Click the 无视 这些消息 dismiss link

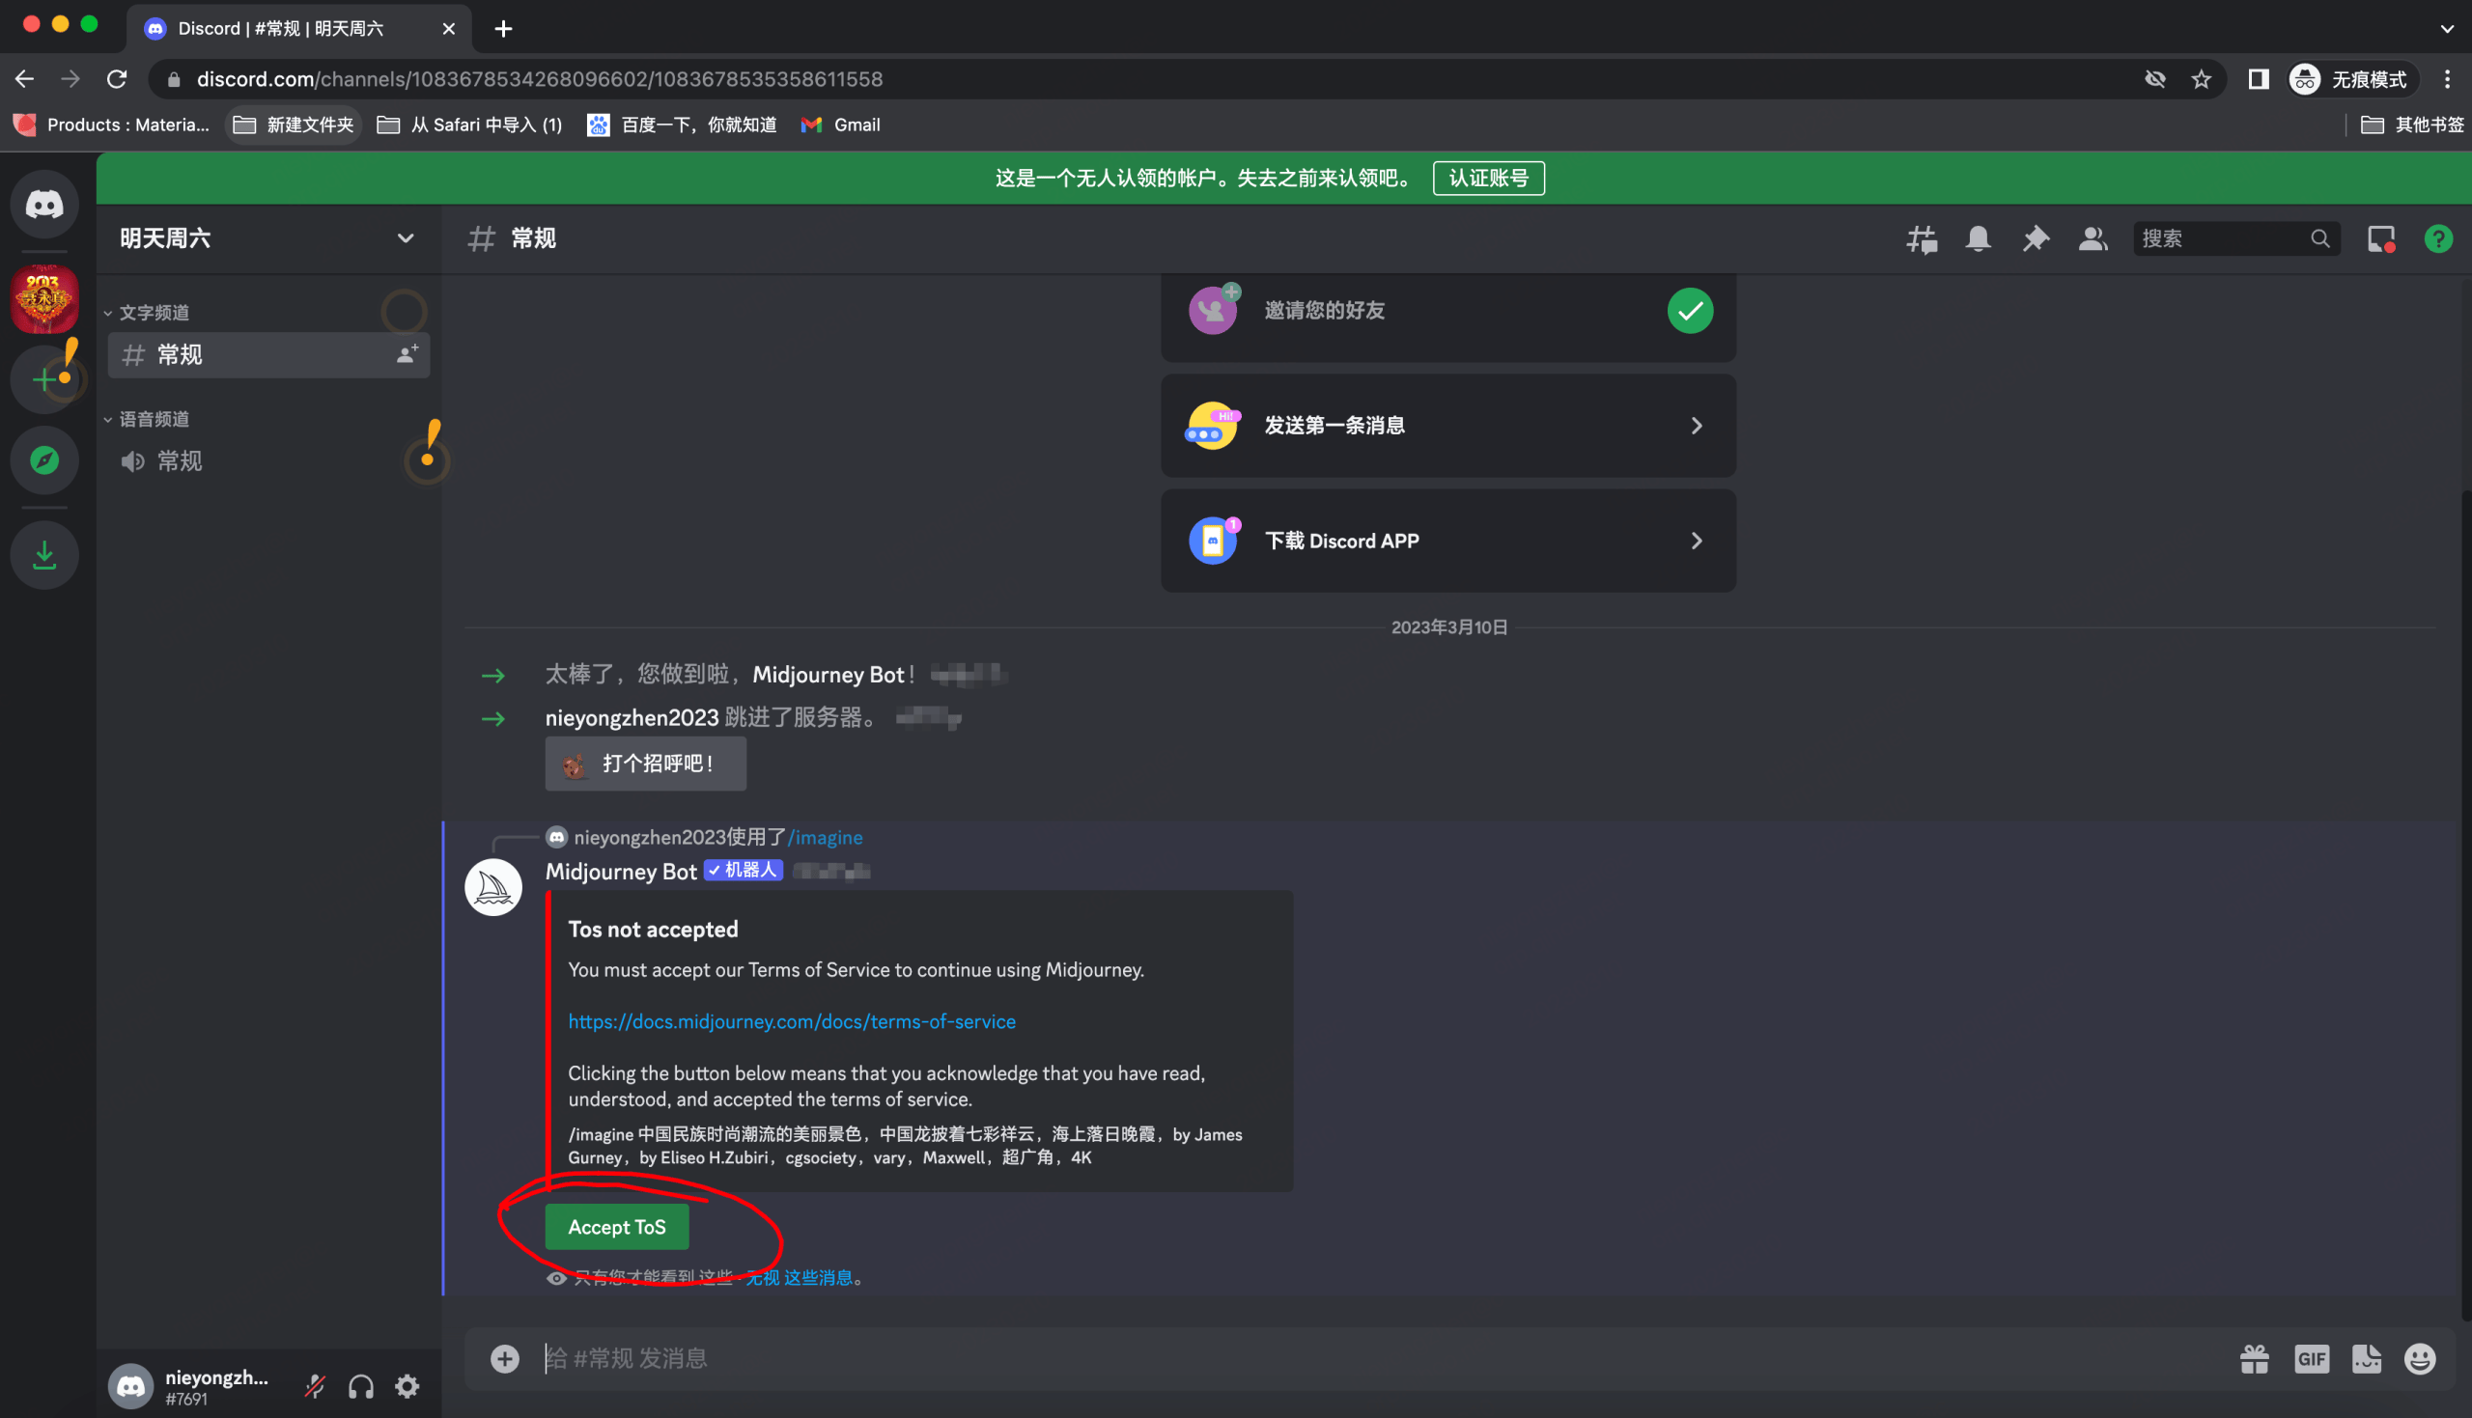tap(799, 1278)
